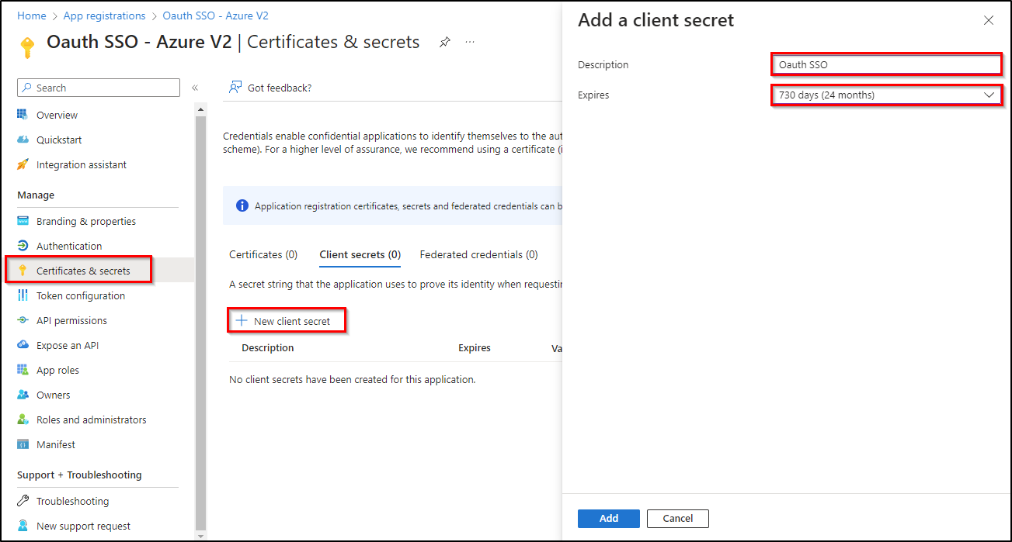Pin Certificates & secrets page to dashboard
Screen dimensions: 1012x542
click(444, 42)
